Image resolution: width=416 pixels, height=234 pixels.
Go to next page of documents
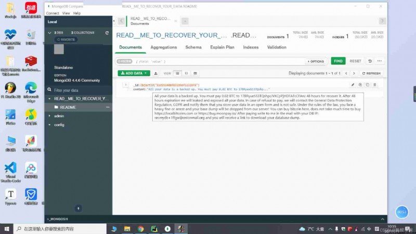[354, 73]
